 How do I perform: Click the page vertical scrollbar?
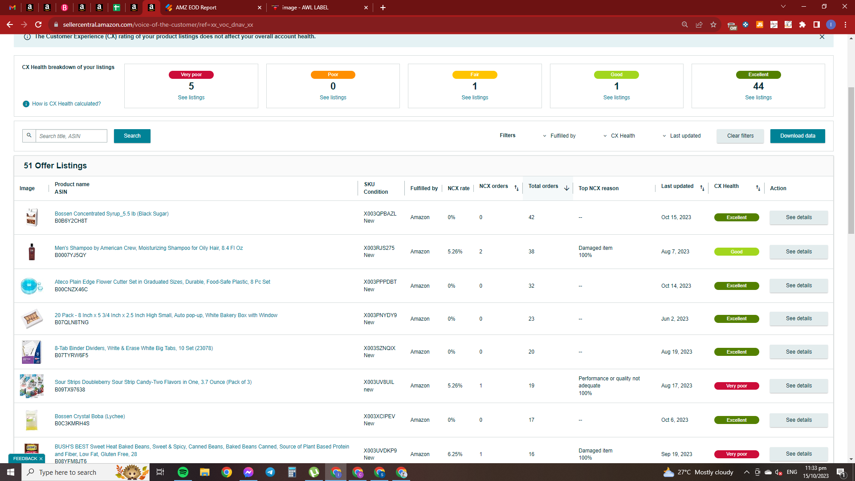(x=851, y=160)
